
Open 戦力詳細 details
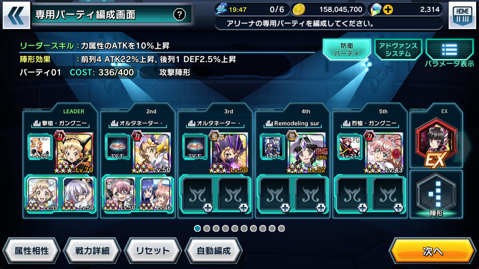[92, 251]
